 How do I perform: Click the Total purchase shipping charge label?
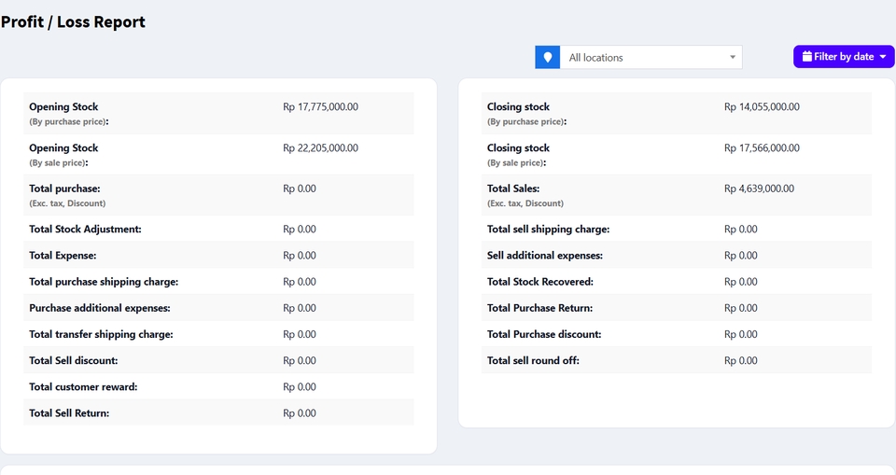(104, 282)
